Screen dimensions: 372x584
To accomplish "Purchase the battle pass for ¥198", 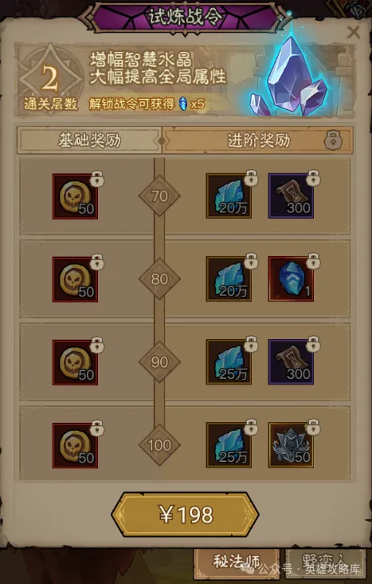I will [186, 515].
